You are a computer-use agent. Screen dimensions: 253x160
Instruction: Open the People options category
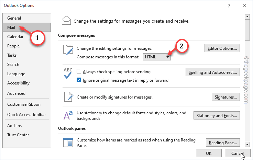[x=27, y=46]
